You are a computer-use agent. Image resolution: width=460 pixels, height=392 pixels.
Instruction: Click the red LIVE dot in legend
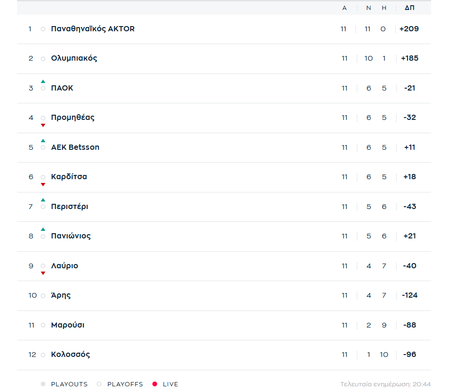tap(155, 384)
